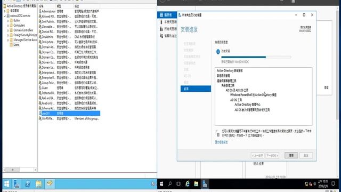This screenshot has height=192, width=341.
Task: Click the Search magnifier on right taskbar
Action: click(x=170, y=184)
